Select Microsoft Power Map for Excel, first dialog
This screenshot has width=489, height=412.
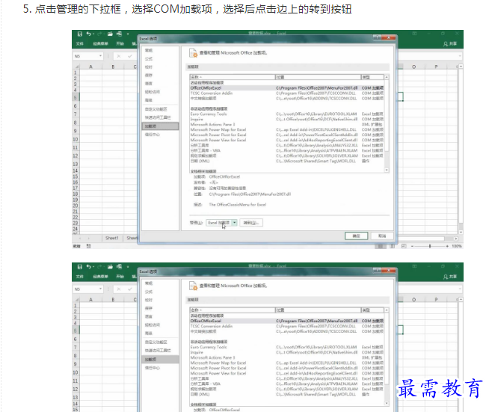pyautogui.click(x=286, y=130)
